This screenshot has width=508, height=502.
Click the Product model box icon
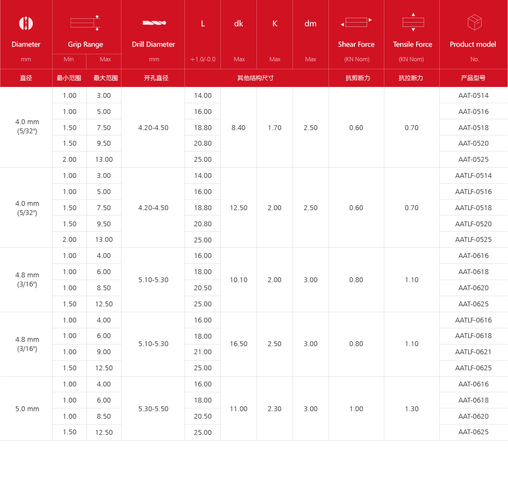[474, 23]
